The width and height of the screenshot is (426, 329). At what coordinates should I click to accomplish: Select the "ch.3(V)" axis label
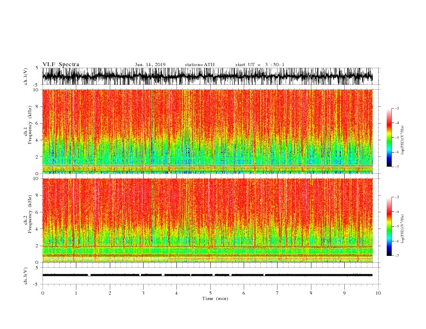click(26, 276)
